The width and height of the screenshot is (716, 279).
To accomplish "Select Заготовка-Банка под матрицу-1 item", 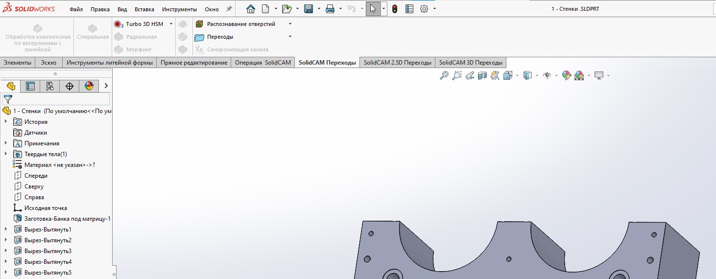I will pyautogui.click(x=67, y=219).
